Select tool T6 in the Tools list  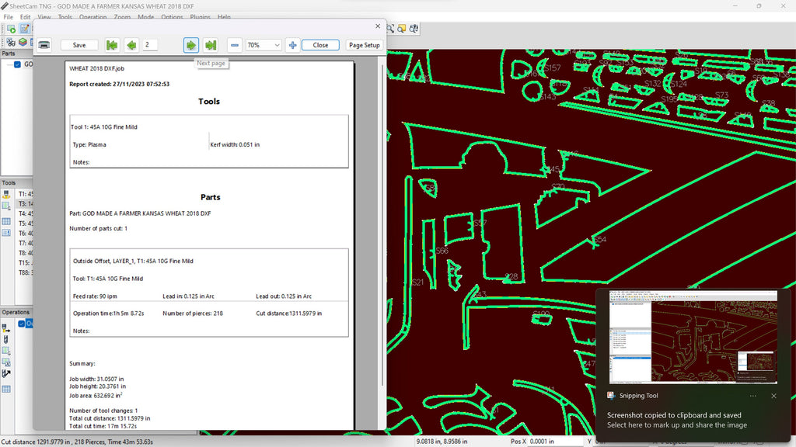click(26, 233)
